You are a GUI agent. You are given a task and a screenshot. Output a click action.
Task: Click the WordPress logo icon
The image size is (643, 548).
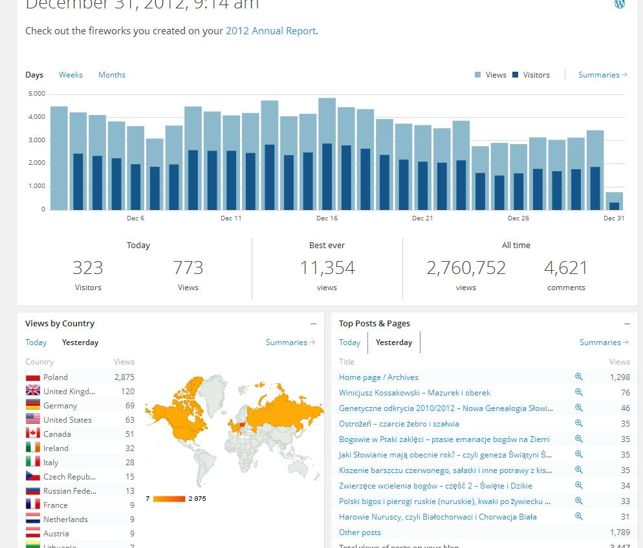tap(620, 4)
